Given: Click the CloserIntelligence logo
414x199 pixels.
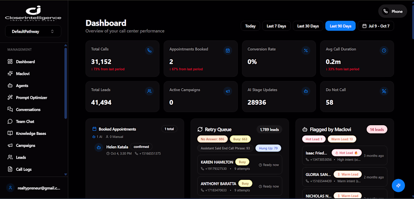Looking at the screenshot, I should [33, 14].
